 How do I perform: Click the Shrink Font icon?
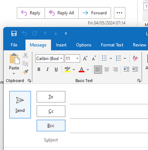tap(94, 58)
